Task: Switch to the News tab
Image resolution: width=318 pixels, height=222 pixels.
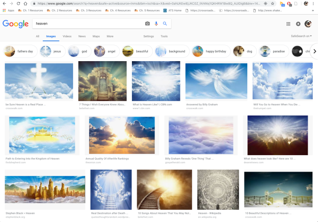Action: 82,36
